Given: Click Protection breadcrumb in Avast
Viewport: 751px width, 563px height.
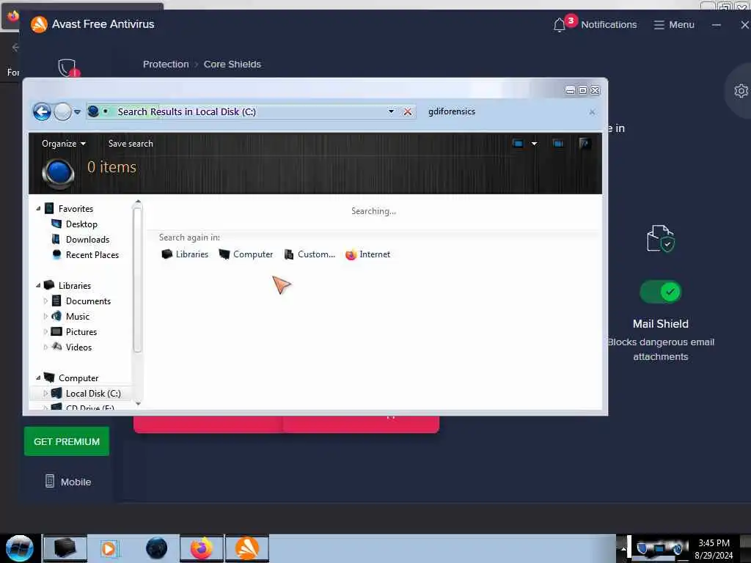Looking at the screenshot, I should pyautogui.click(x=166, y=65).
